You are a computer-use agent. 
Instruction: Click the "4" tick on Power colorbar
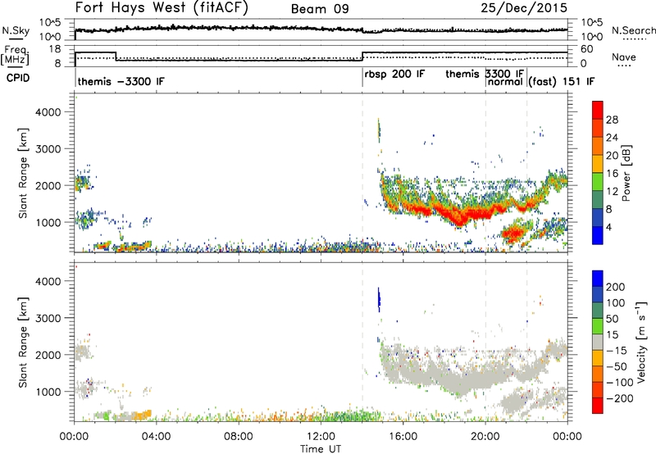pos(608,228)
